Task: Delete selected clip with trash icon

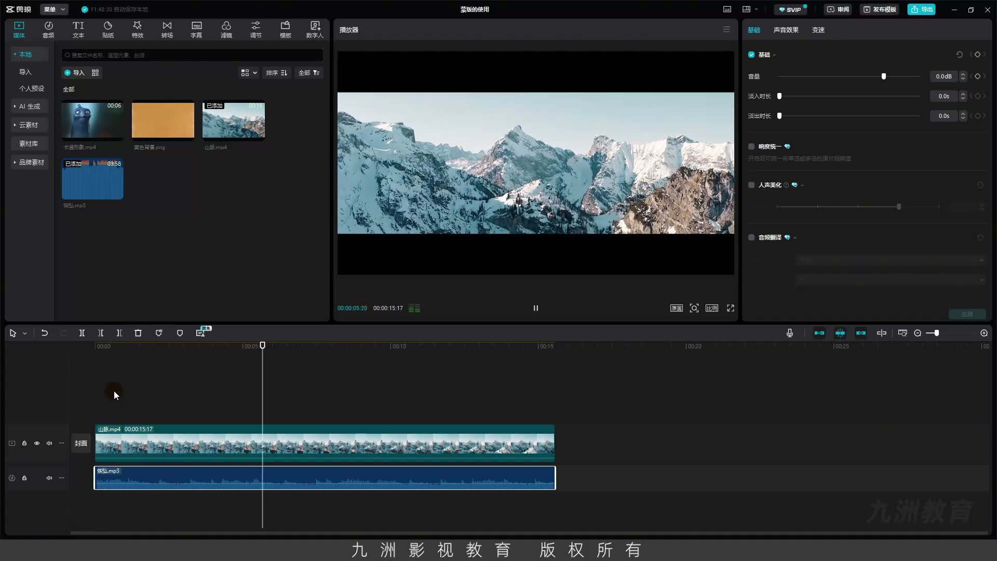Action: coord(138,333)
